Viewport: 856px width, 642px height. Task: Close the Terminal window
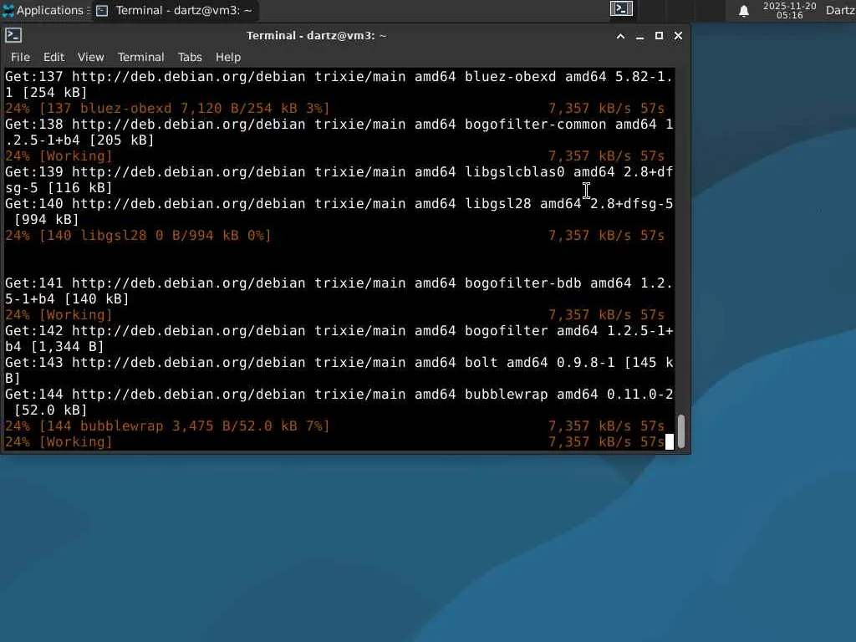(678, 35)
